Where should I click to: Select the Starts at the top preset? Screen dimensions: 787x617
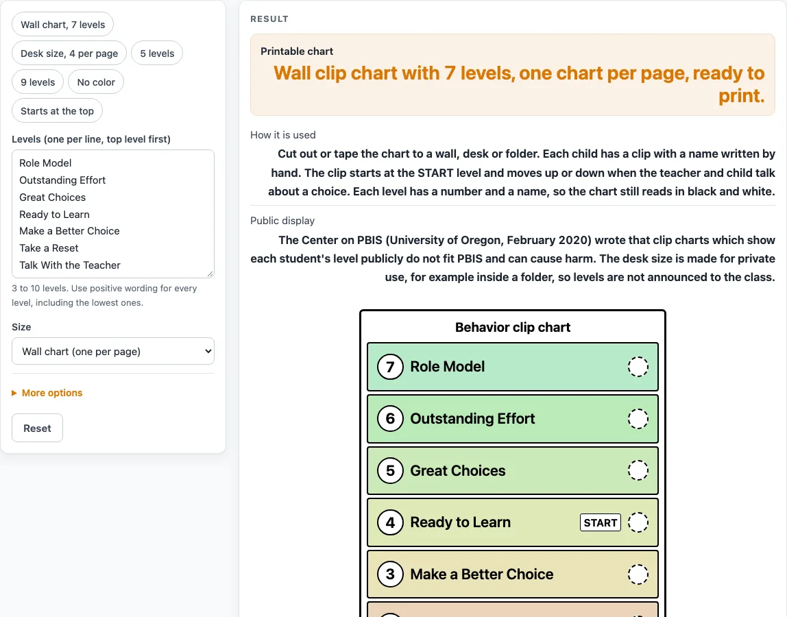(x=57, y=111)
